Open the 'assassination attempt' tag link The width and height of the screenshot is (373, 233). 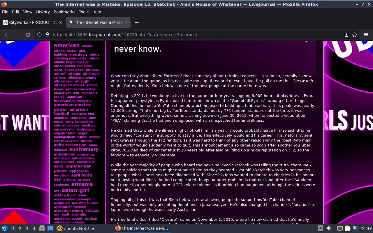[x=72, y=200]
